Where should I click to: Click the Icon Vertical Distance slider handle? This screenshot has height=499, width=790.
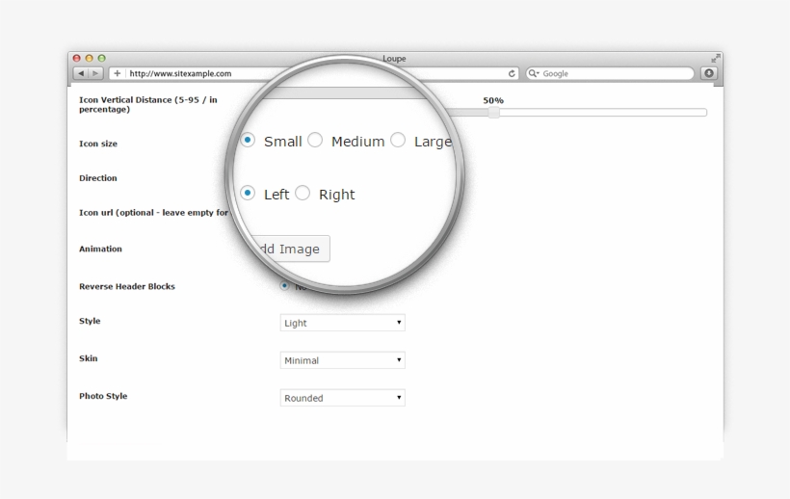pos(493,113)
